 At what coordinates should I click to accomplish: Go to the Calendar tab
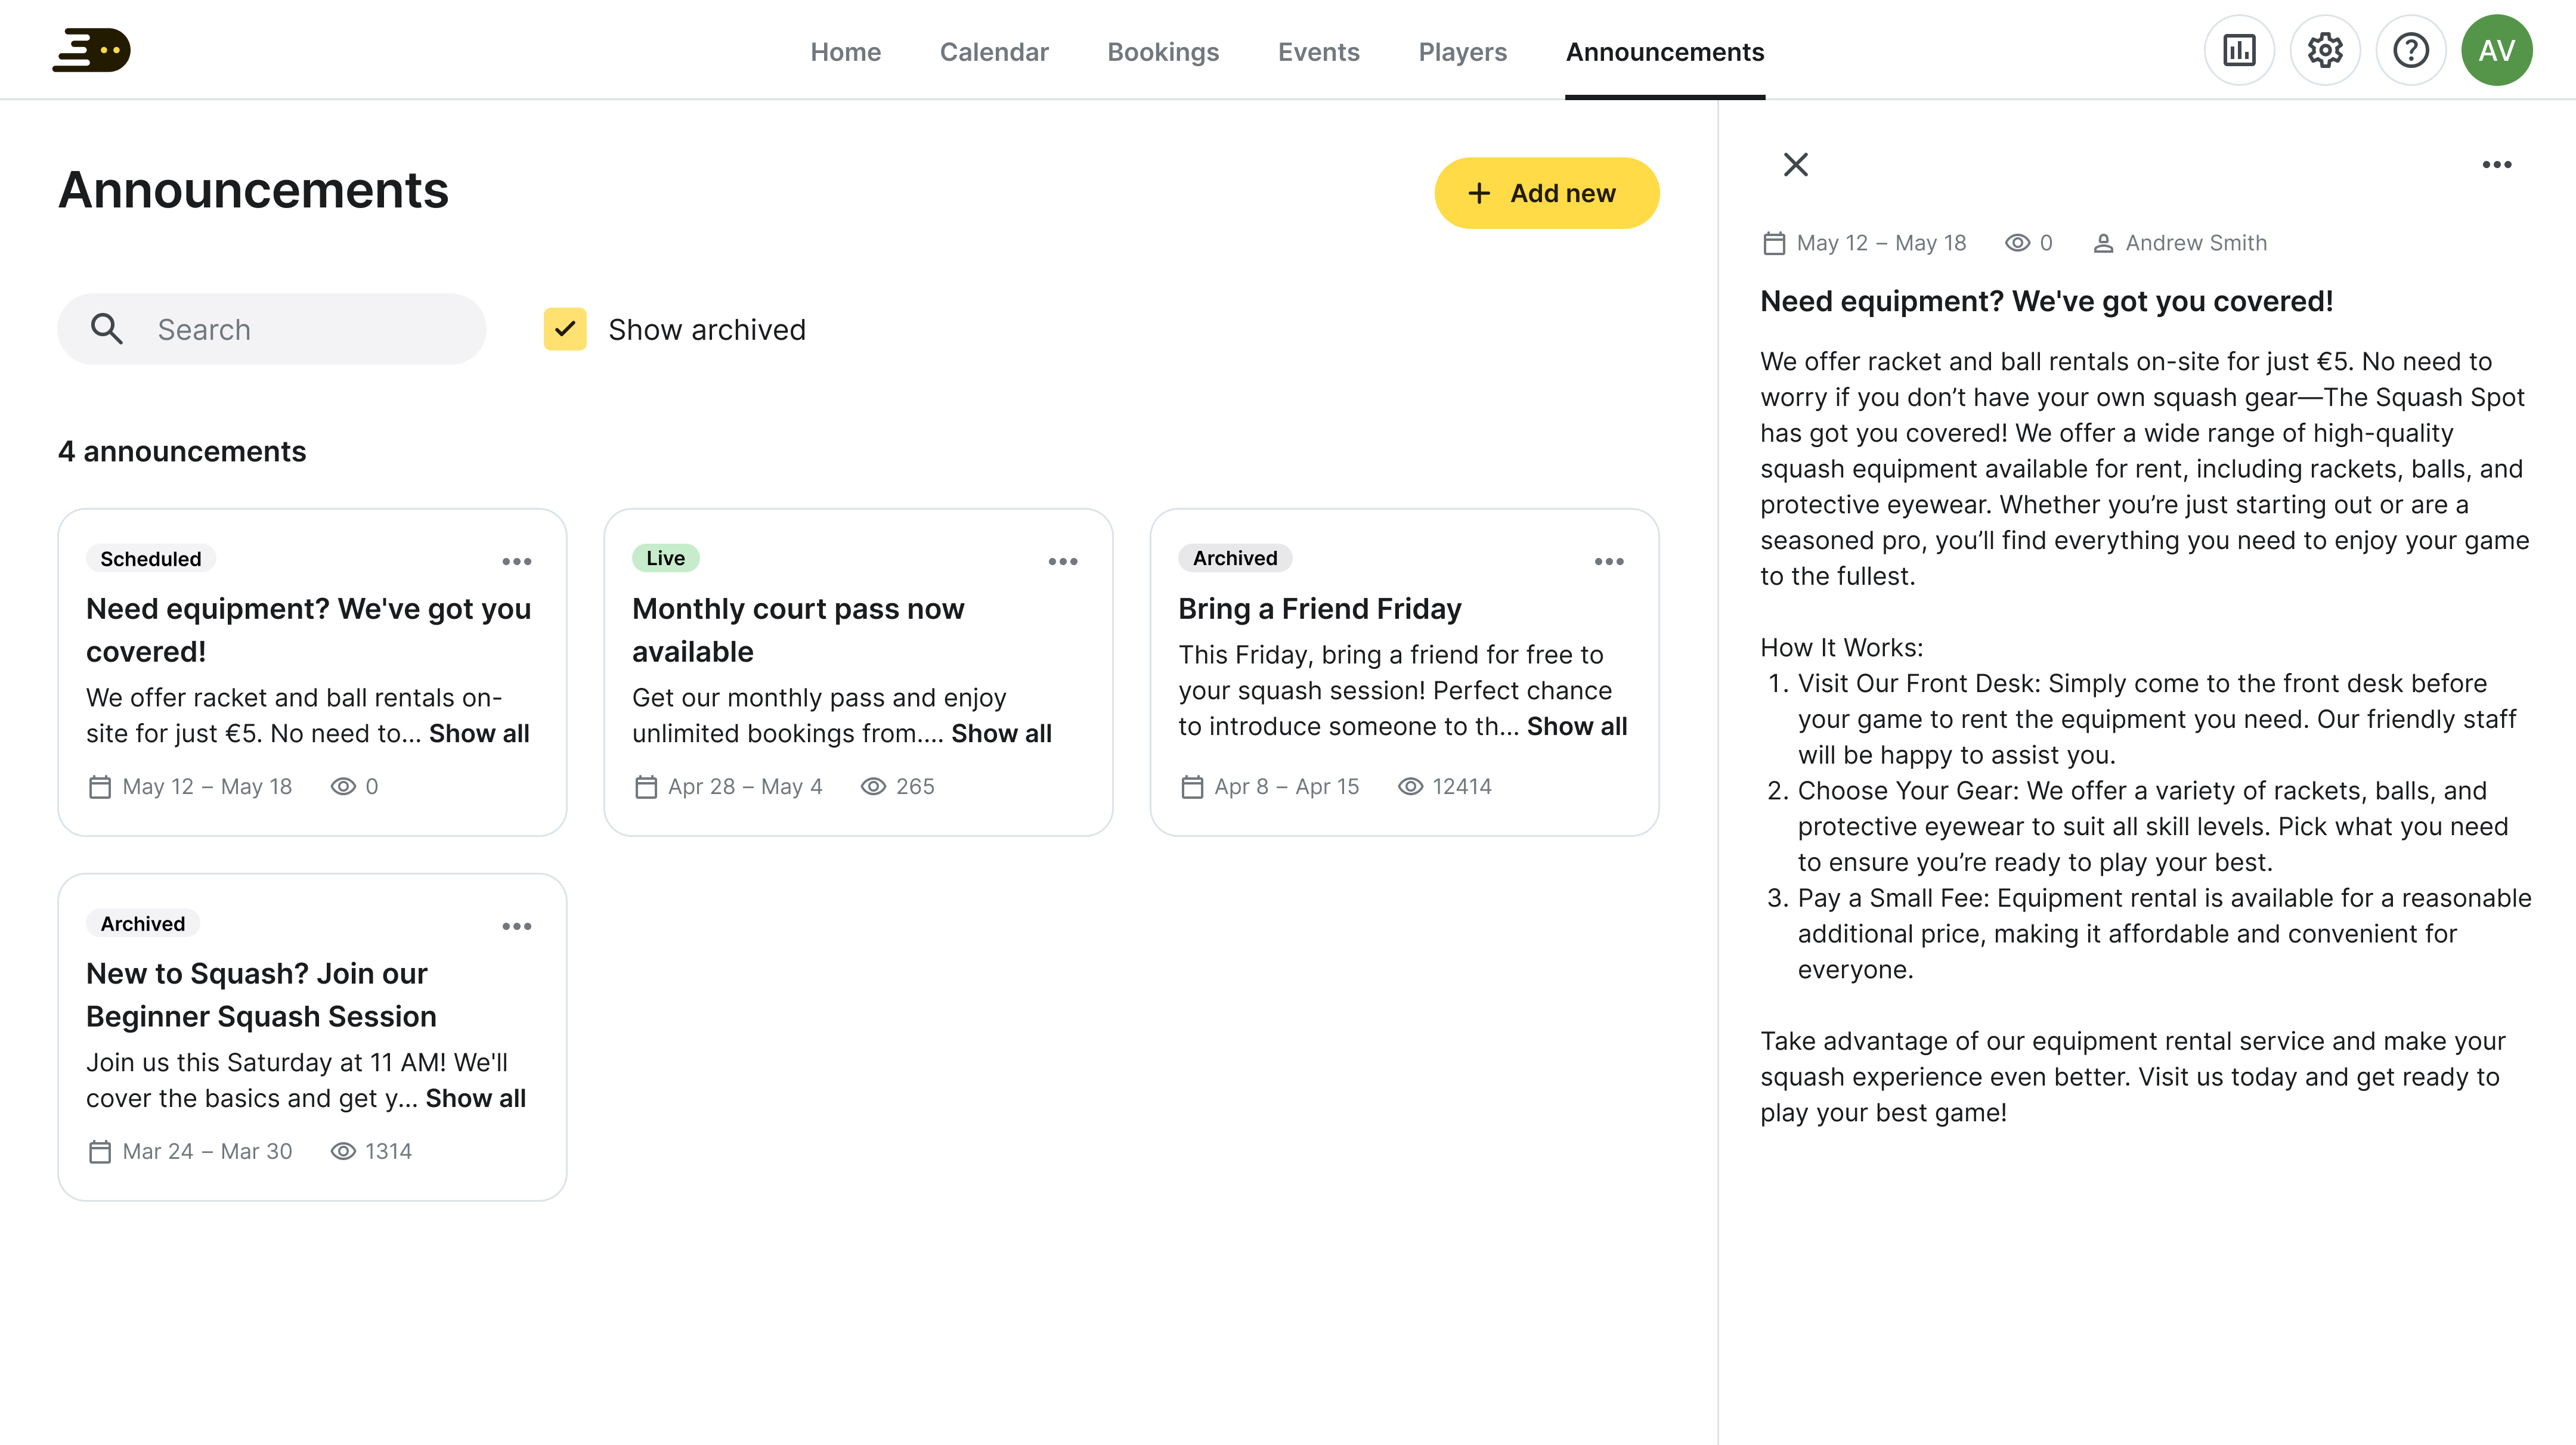(x=994, y=52)
